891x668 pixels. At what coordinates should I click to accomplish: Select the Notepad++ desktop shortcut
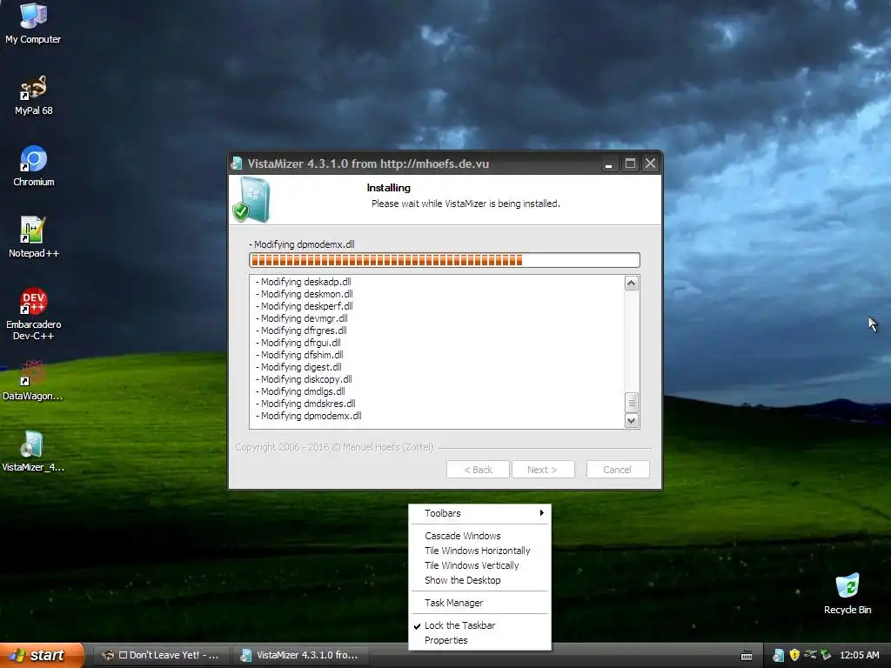[x=33, y=237]
